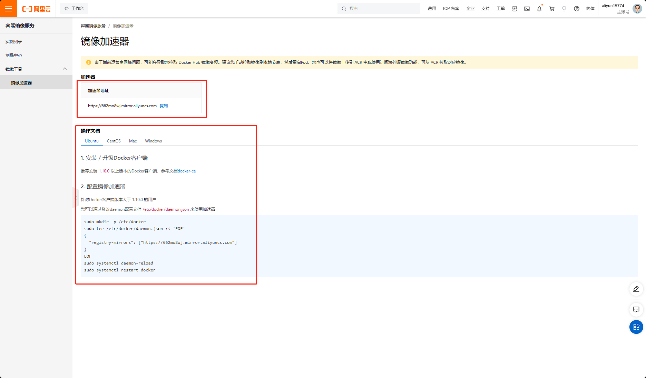
Task: Open account avatar menu
Action: coord(637,8)
